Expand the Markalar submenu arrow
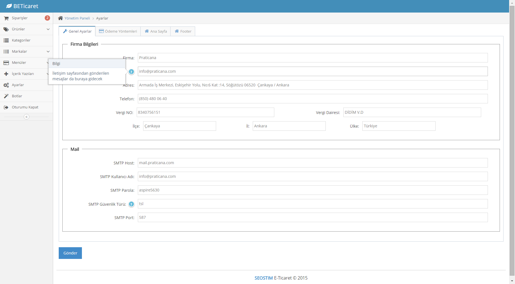 click(x=48, y=52)
